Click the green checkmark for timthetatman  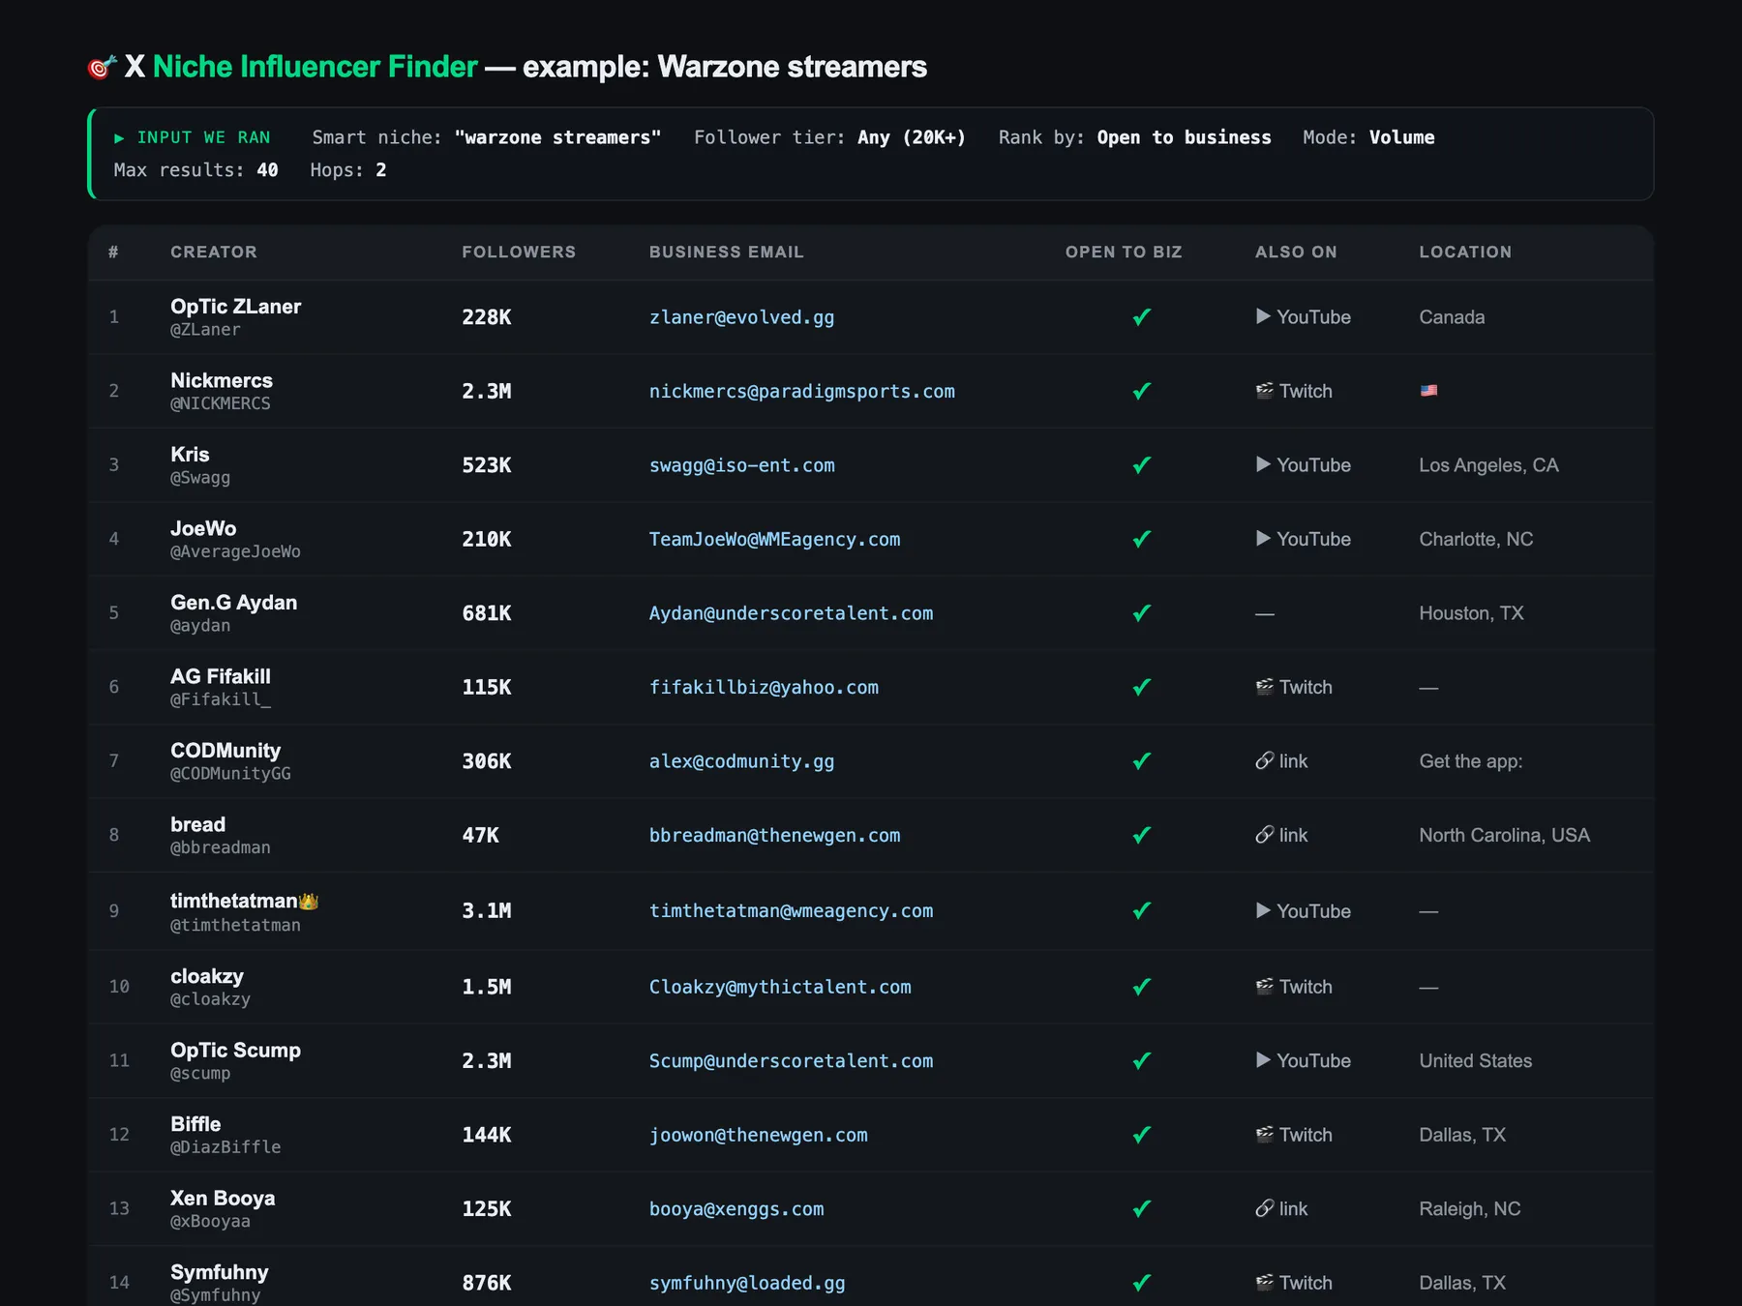(x=1142, y=910)
